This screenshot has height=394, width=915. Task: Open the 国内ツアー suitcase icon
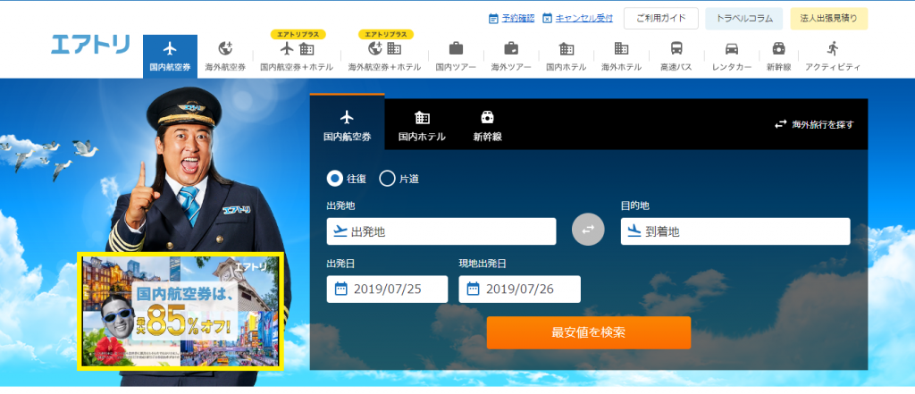pos(456,48)
